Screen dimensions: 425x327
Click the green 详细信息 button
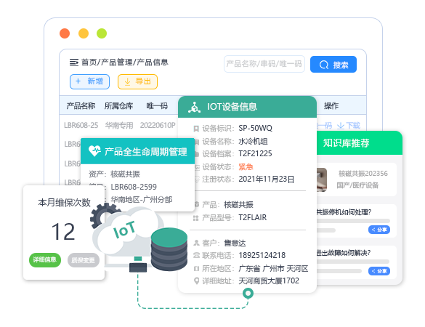point(45,259)
